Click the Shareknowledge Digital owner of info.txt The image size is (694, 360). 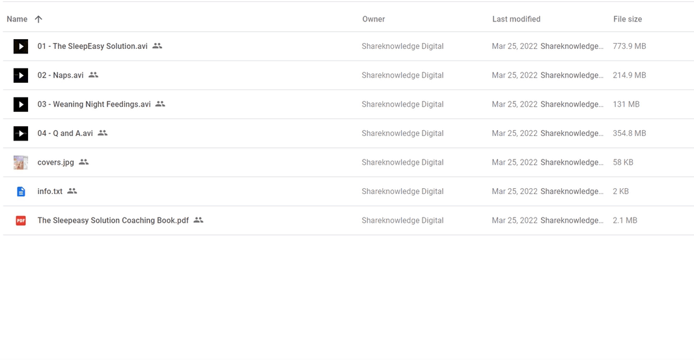pyautogui.click(x=402, y=191)
